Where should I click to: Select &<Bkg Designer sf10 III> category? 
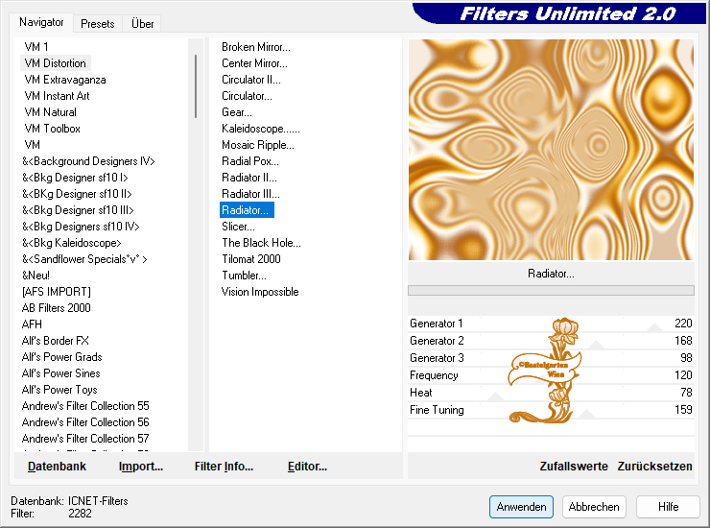(78, 210)
